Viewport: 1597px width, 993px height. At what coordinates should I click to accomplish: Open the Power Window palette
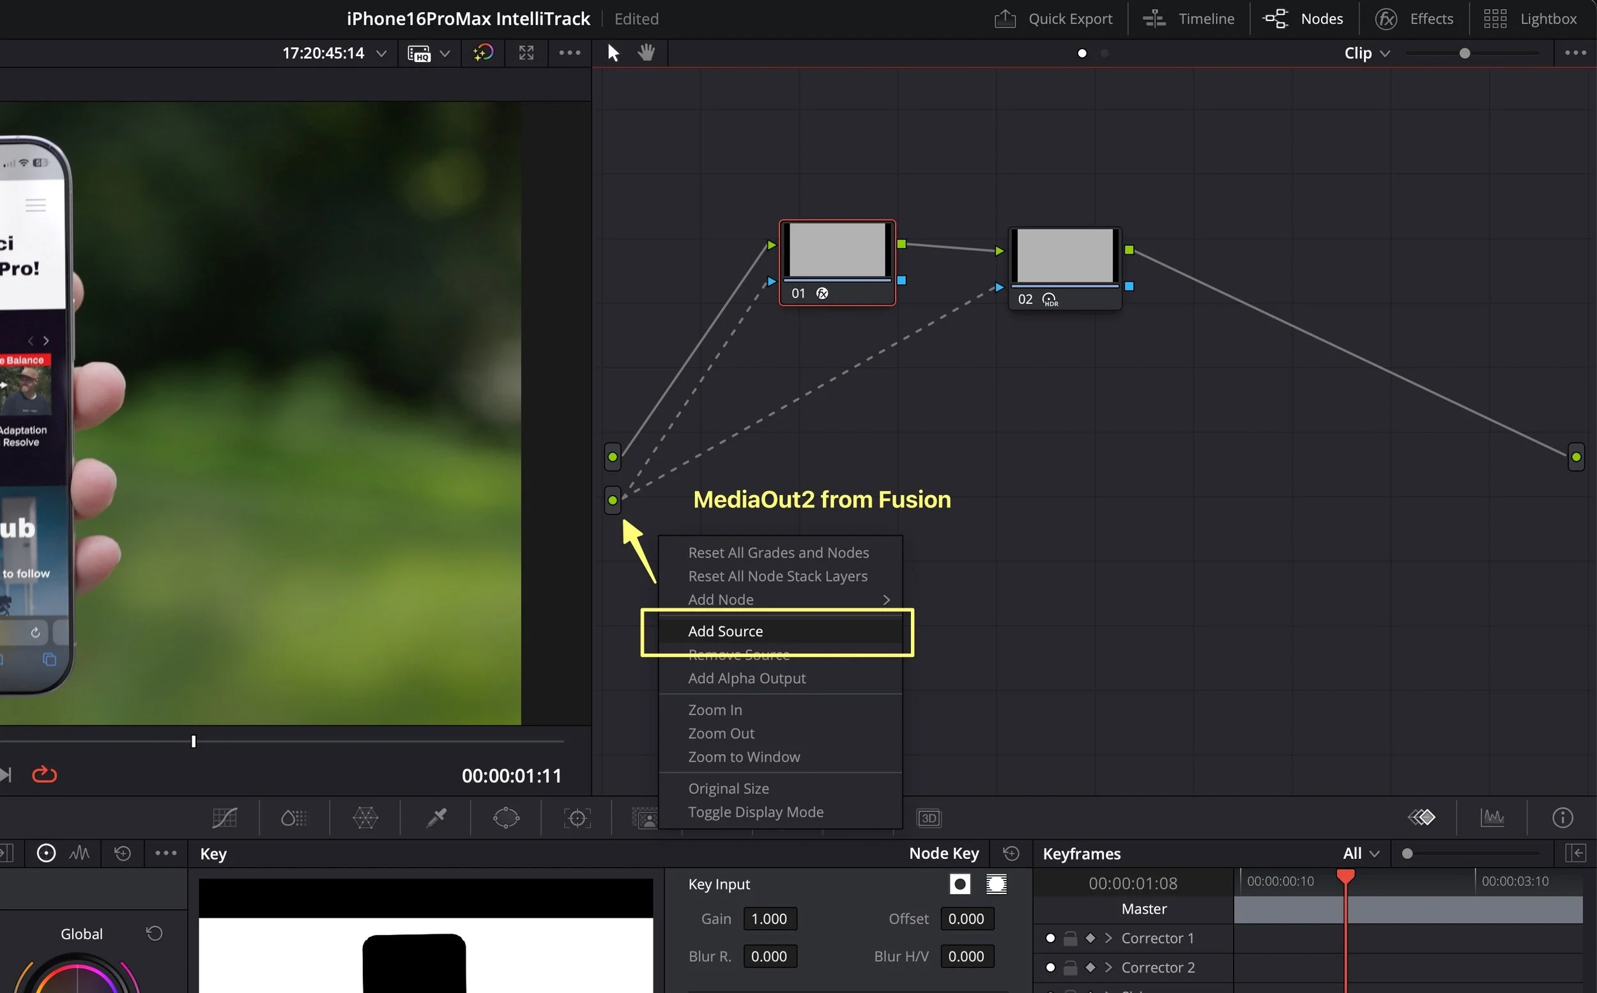pos(506,817)
